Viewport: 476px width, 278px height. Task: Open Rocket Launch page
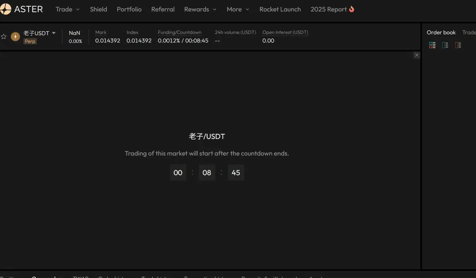coord(280,9)
